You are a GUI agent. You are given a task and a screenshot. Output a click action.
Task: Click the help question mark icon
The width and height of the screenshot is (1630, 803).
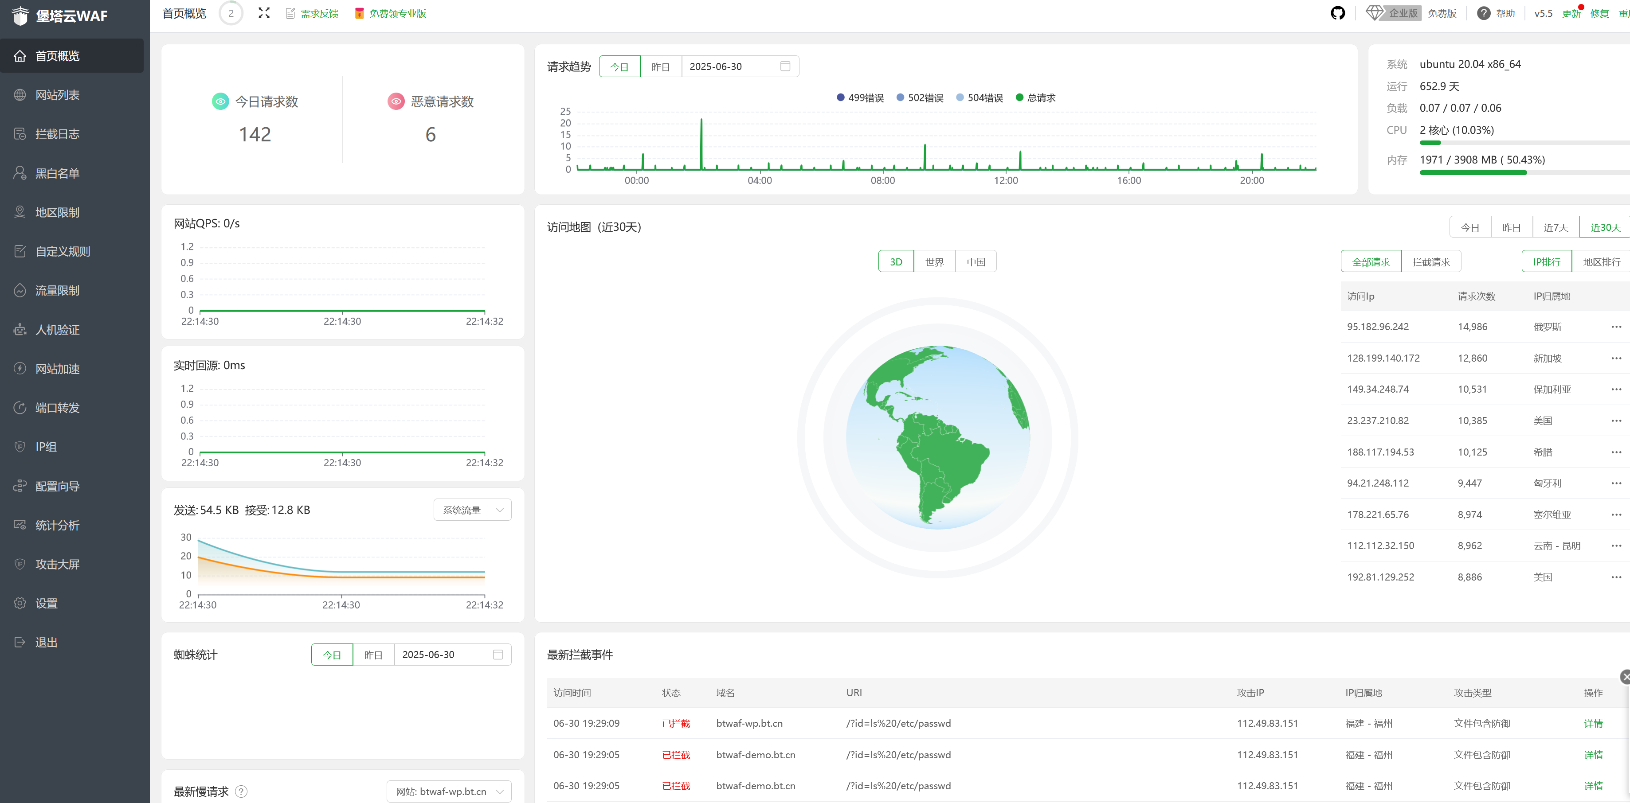click(x=1483, y=13)
